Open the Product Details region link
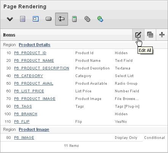The height and width of the screenshot is (153, 168). [x=35, y=45]
